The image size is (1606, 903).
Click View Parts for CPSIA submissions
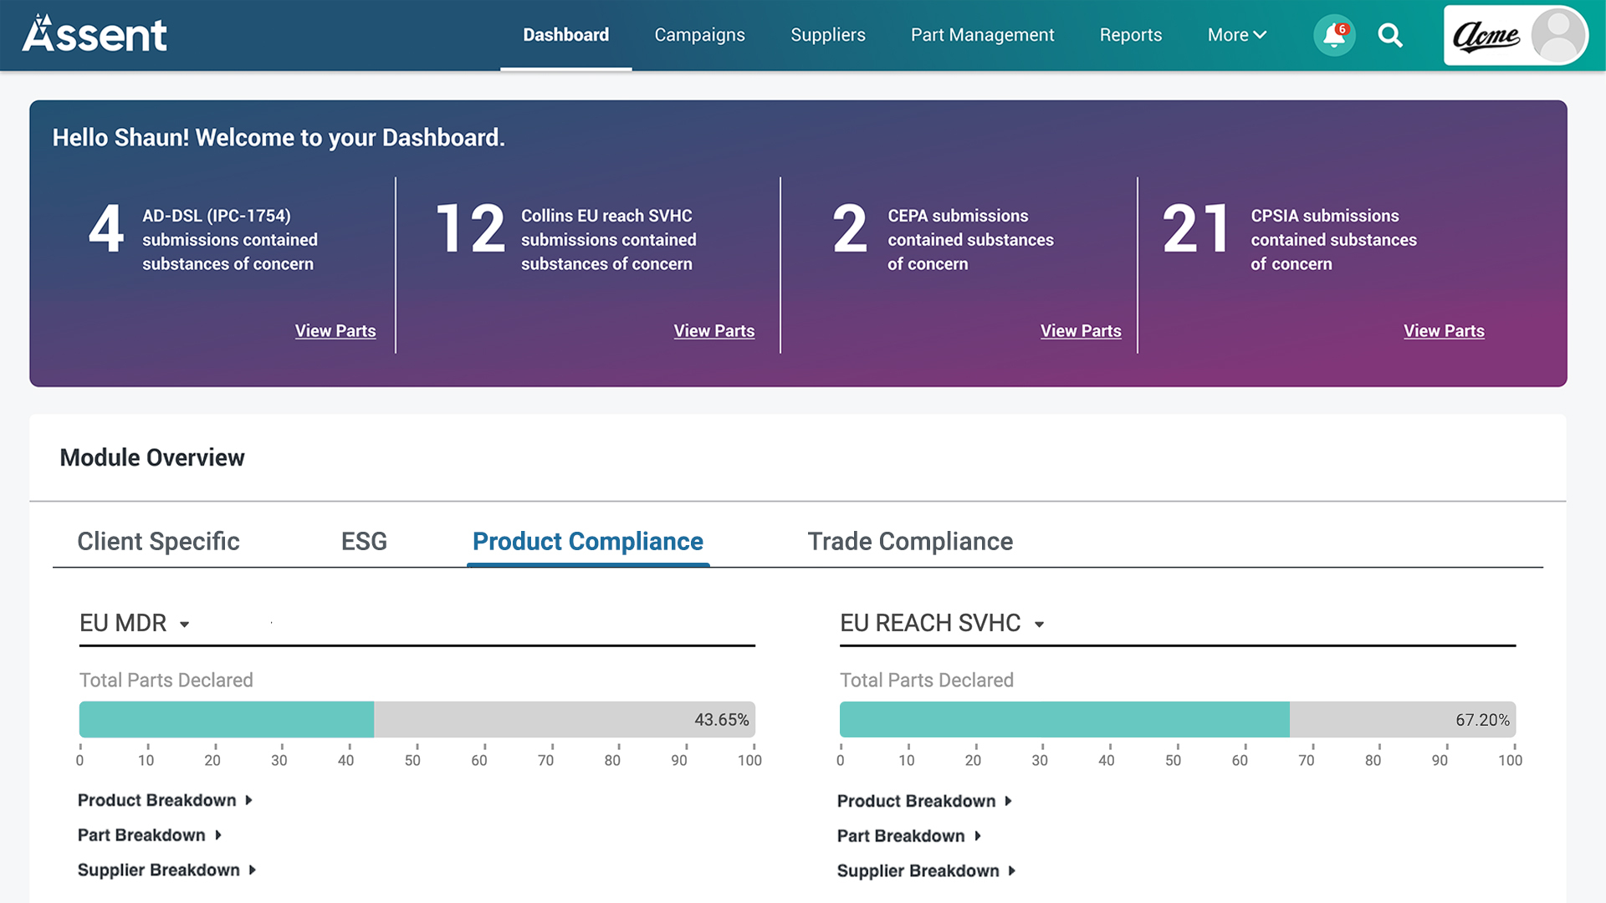click(x=1444, y=331)
